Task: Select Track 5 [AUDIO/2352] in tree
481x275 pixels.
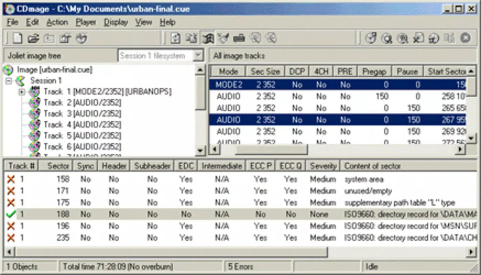Action: [x=83, y=135]
